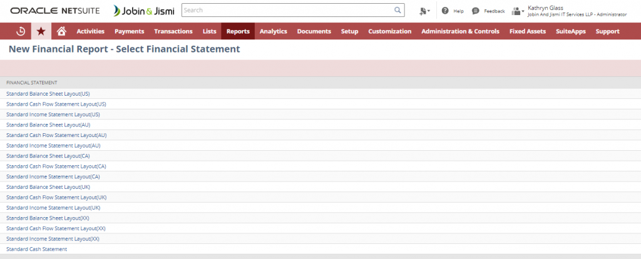Click the Shortcuts star icon
This screenshot has height=259, width=641.
tap(41, 31)
